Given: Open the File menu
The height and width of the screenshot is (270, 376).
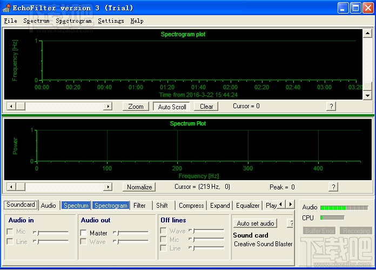Looking at the screenshot, I should pos(11,21).
